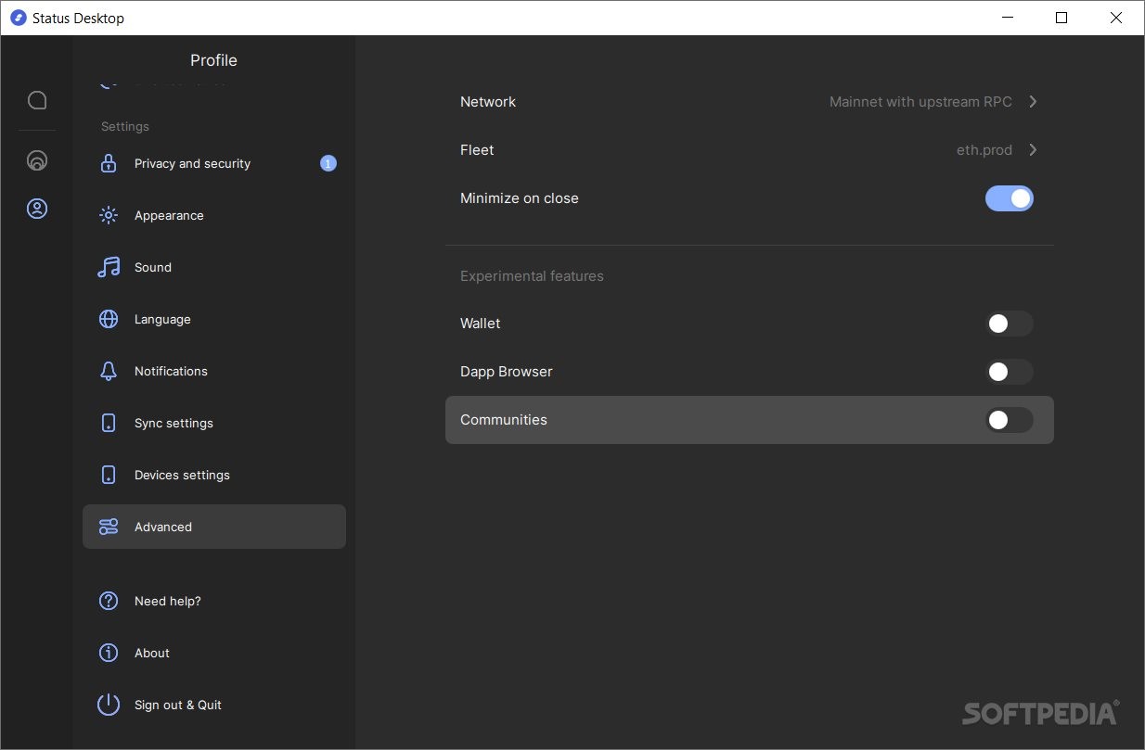Click the Advanced sliders icon
This screenshot has width=1145, height=750.
[x=109, y=528]
